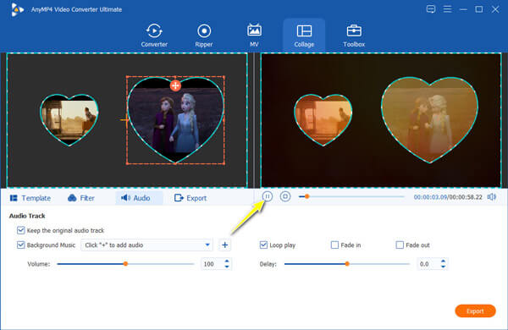
Task: Toggle Keep the original audio track
Action: click(x=20, y=230)
